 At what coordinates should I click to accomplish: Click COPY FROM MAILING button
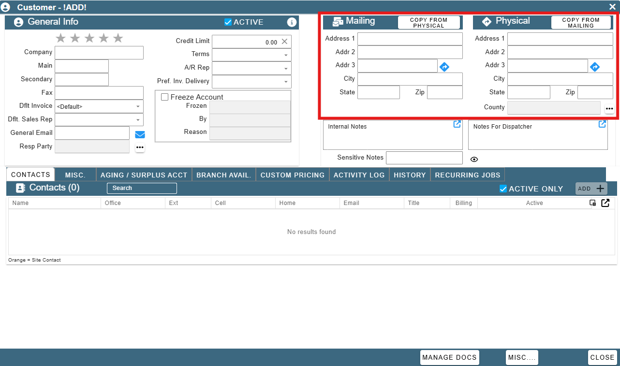pyautogui.click(x=581, y=23)
